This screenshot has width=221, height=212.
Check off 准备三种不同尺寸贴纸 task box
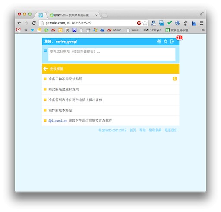click(45, 79)
